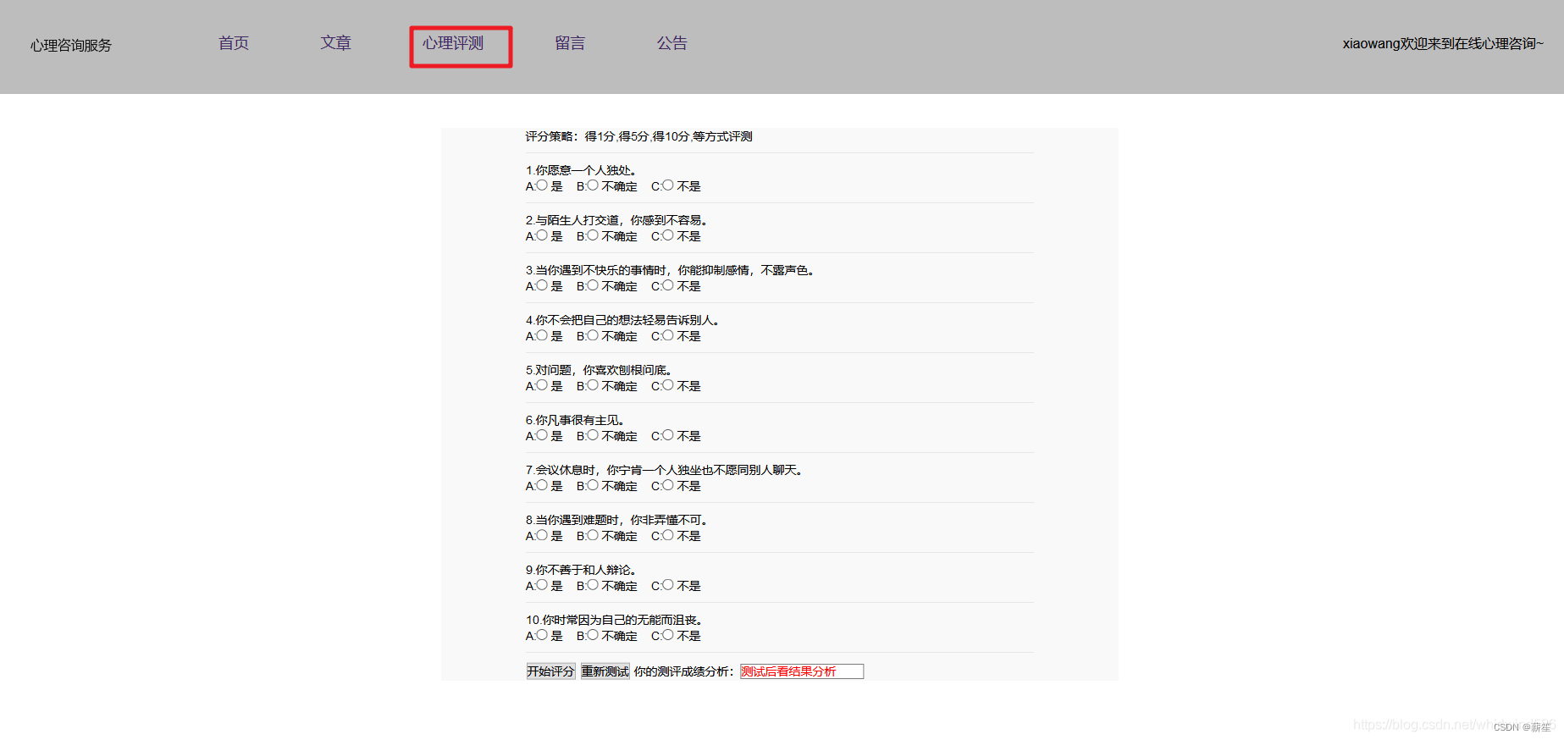Viewport: 1564px width, 740px height.
Task: Select A 是 for question 9
Action: [x=542, y=585]
